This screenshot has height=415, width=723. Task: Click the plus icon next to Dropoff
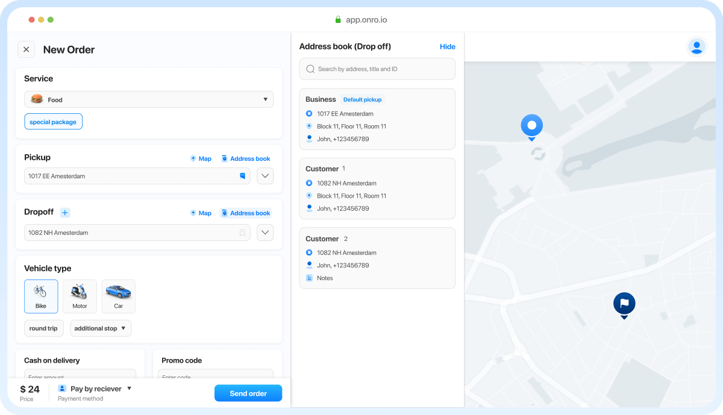coord(64,212)
